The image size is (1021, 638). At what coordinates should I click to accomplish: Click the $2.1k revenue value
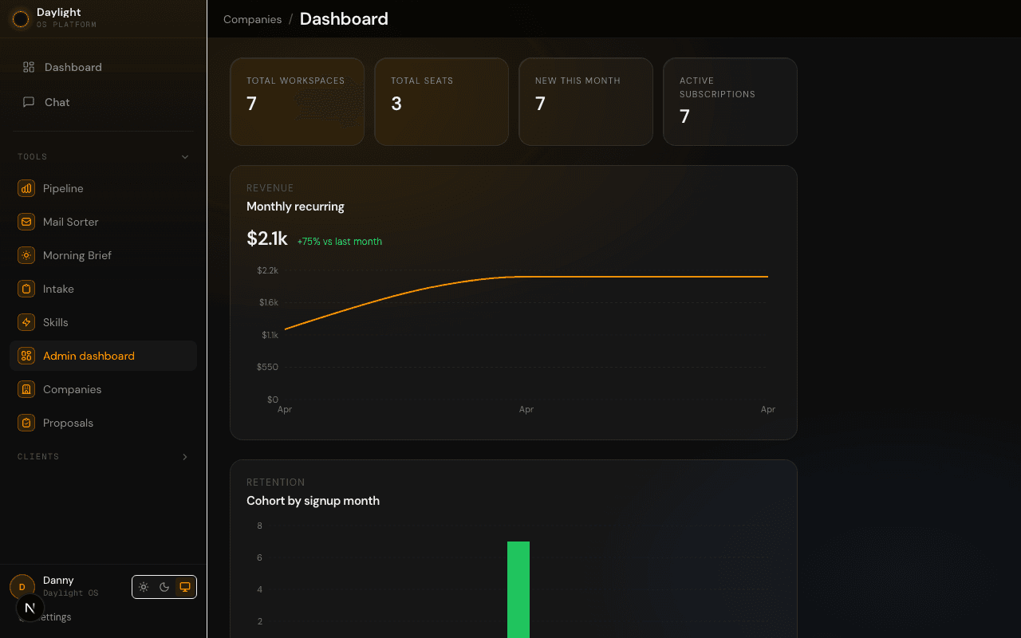pyautogui.click(x=267, y=238)
